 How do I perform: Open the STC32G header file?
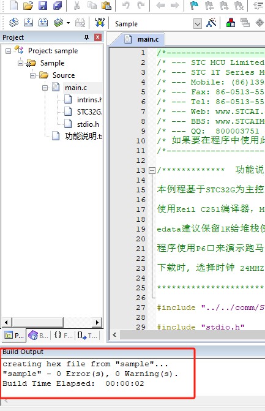(x=89, y=112)
